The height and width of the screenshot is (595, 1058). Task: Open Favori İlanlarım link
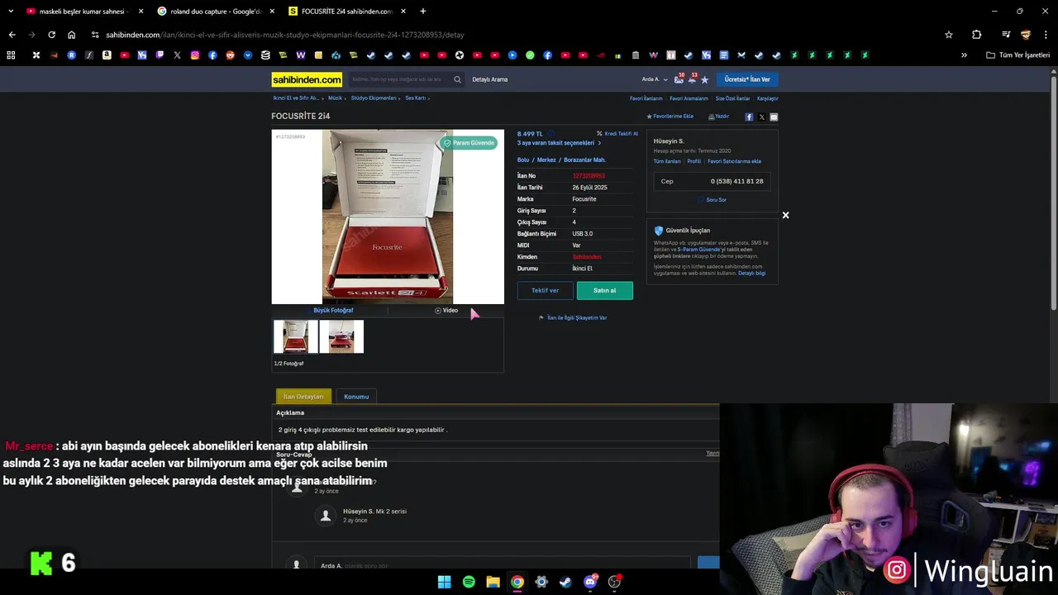pos(646,98)
